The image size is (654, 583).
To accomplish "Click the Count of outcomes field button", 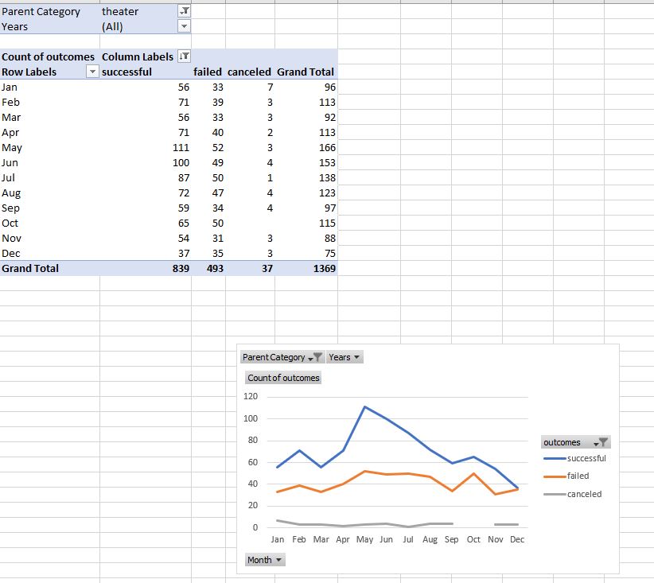I will 284,378.
